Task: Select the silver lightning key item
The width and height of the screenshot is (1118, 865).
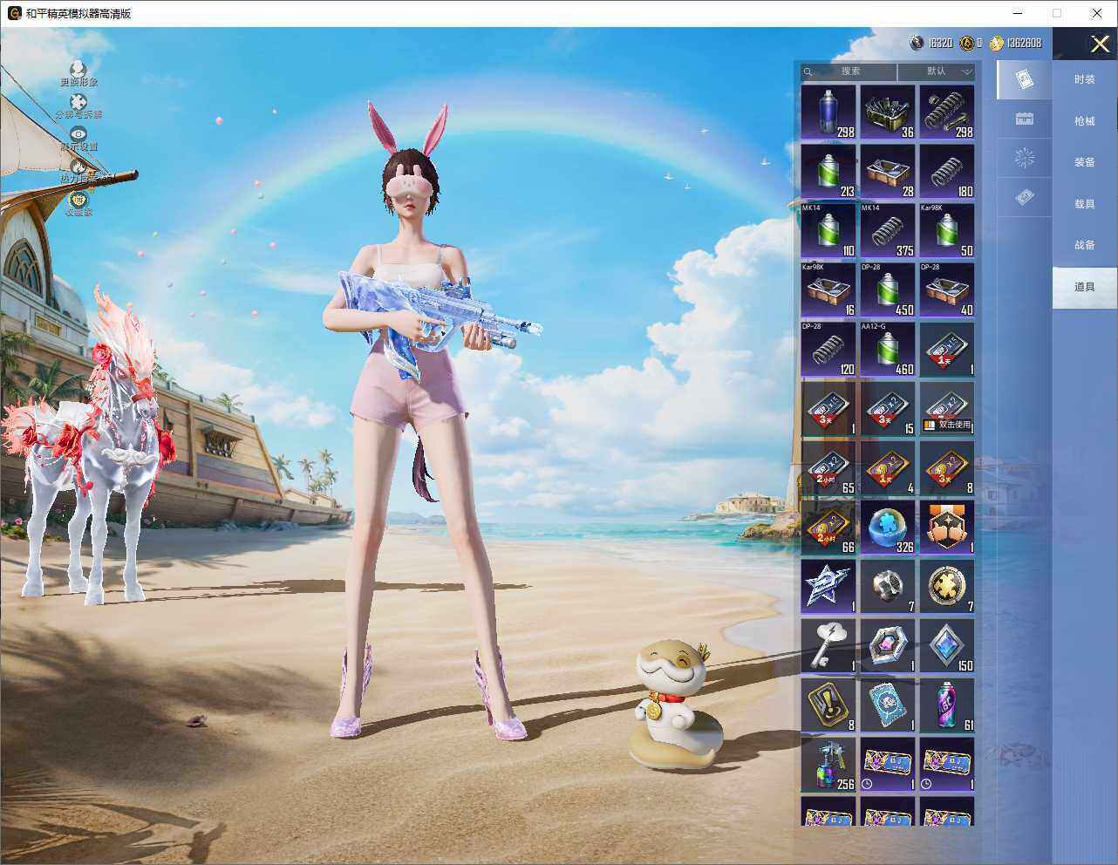Action: tap(828, 646)
